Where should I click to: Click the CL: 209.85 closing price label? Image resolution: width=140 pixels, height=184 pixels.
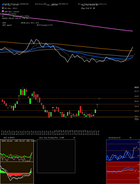[x=52, y=5]
